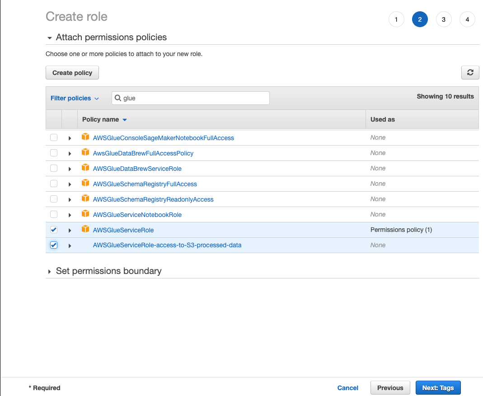Go to wizard step 1
The image size is (483, 396).
pyautogui.click(x=396, y=19)
